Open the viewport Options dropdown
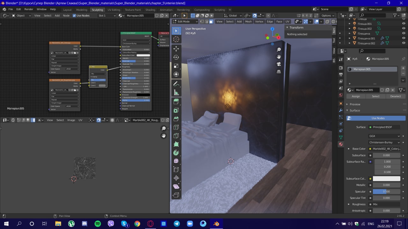 (x=328, y=16)
